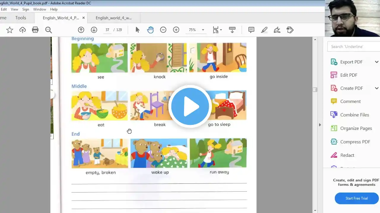The width and height of the screenshot is (380, 213).
Task: Click the page number field showing 37
Action: (x=107, y=30)
